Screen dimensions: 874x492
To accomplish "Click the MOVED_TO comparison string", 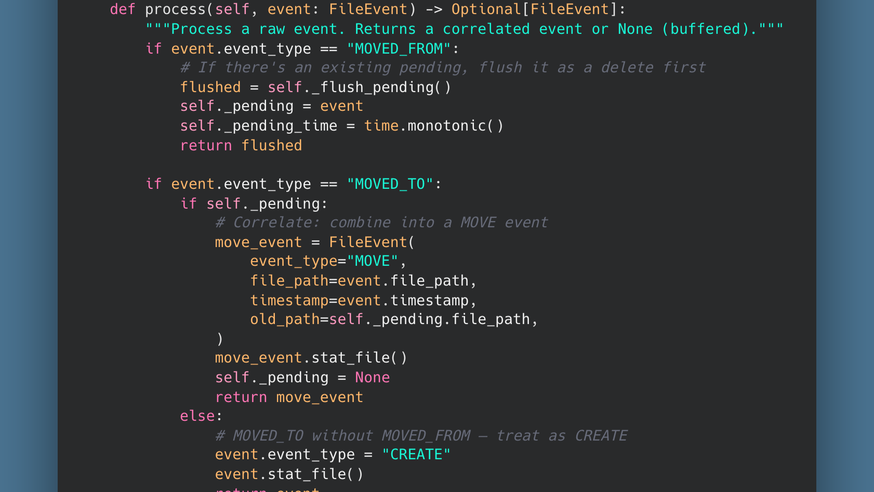I will pos(391,184).
